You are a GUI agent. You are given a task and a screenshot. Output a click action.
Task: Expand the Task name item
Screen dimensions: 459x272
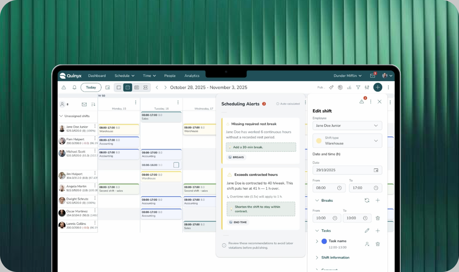point(317,241)
